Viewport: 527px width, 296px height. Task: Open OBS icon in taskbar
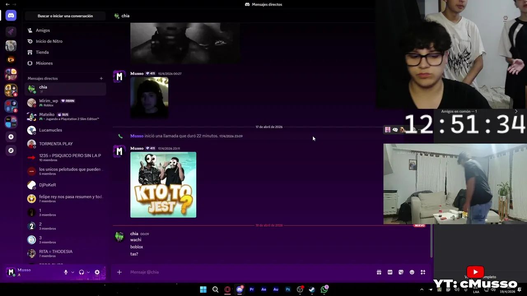pos(300,289)
